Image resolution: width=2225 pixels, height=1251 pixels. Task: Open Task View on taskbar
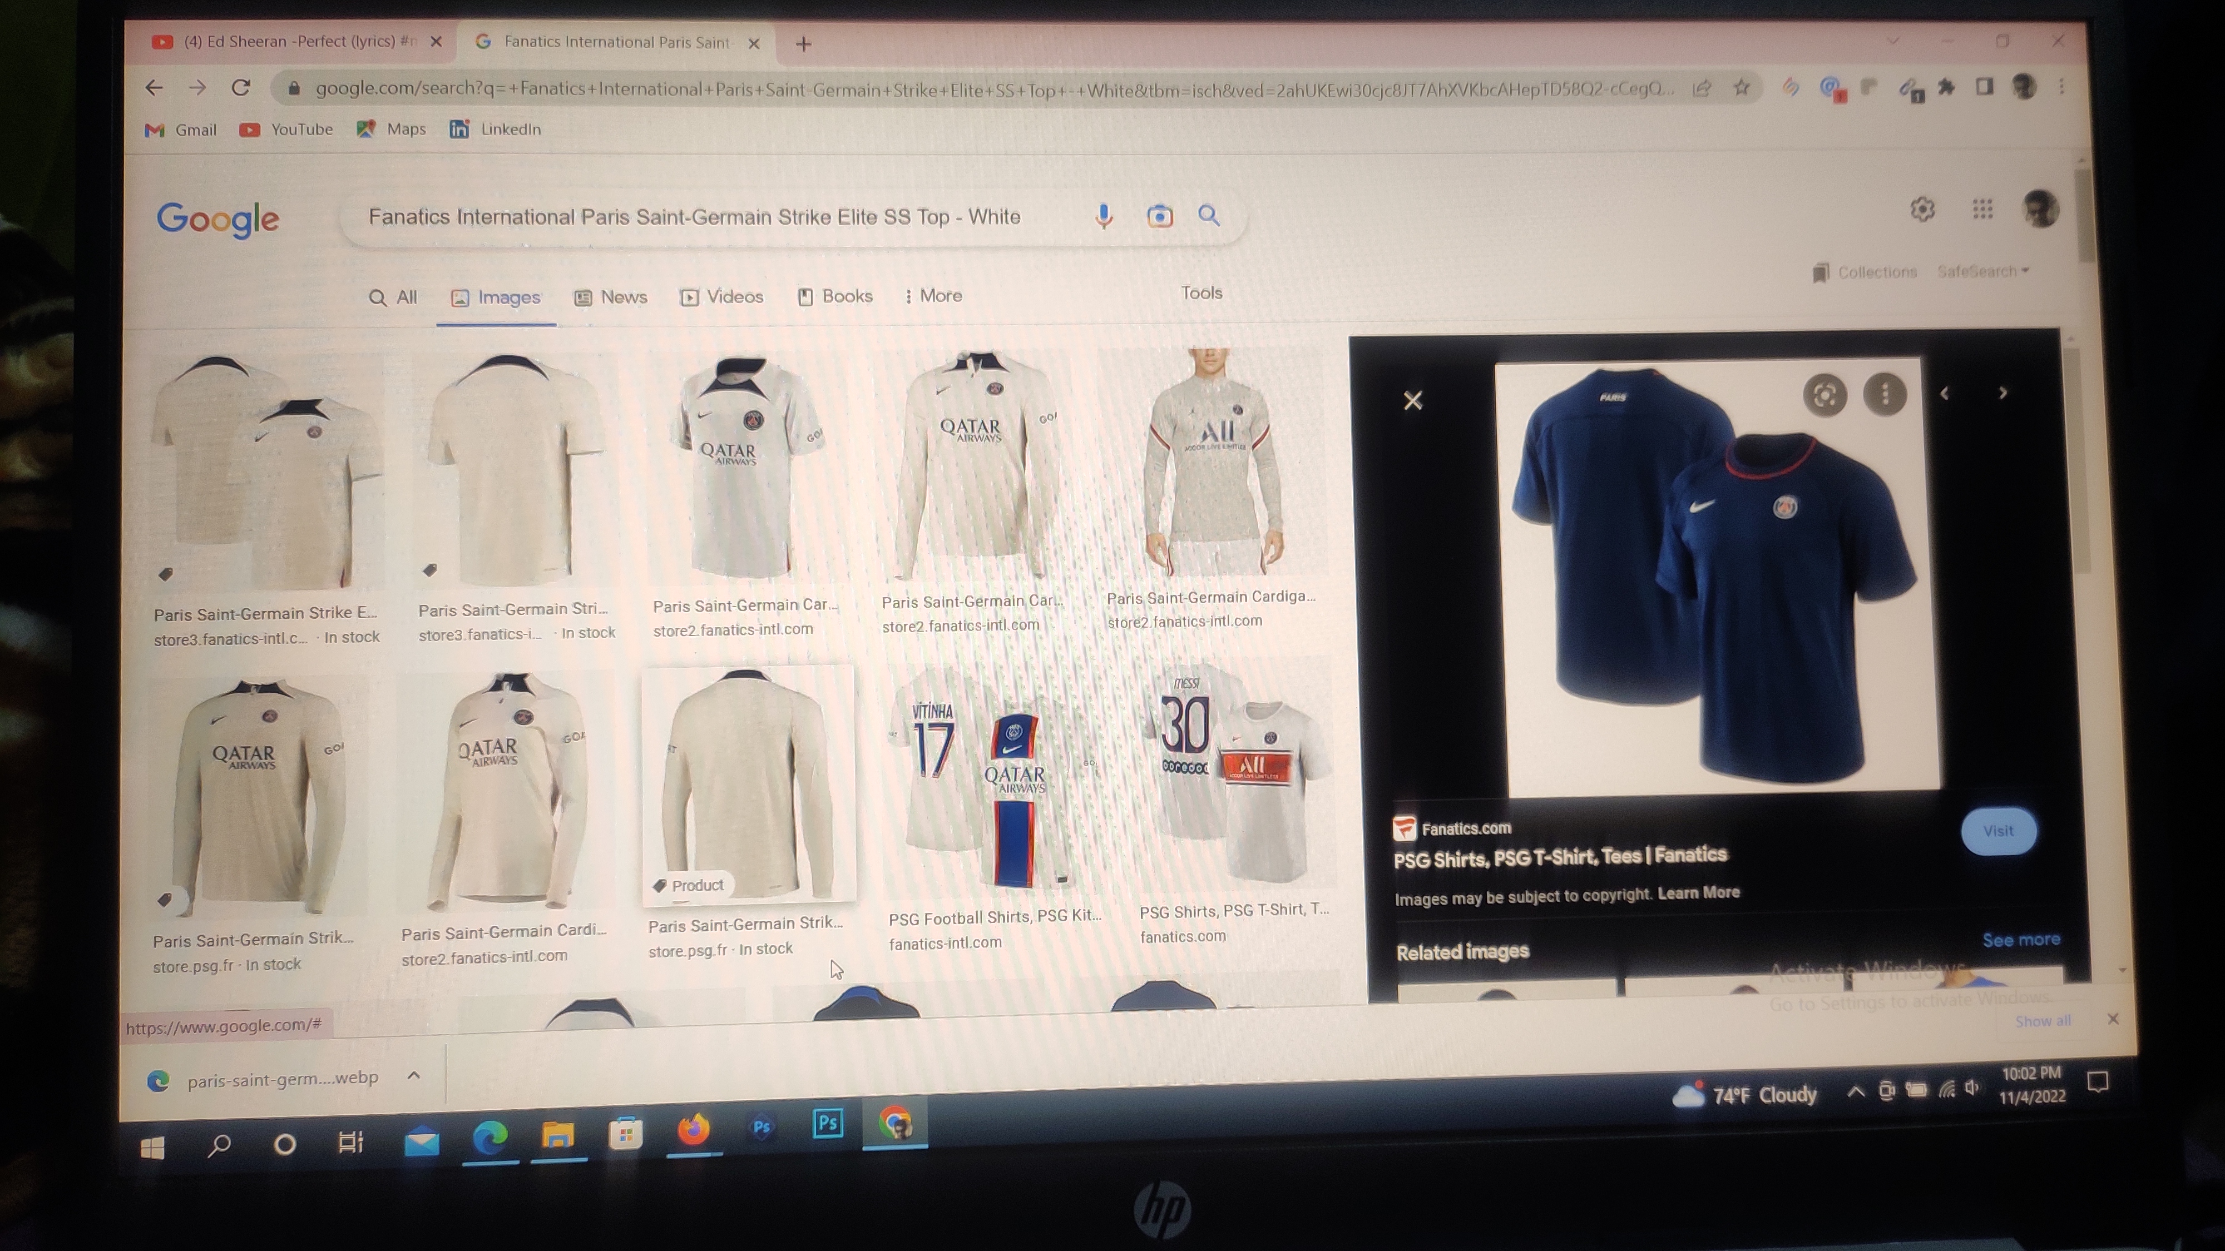point(350,1143)
